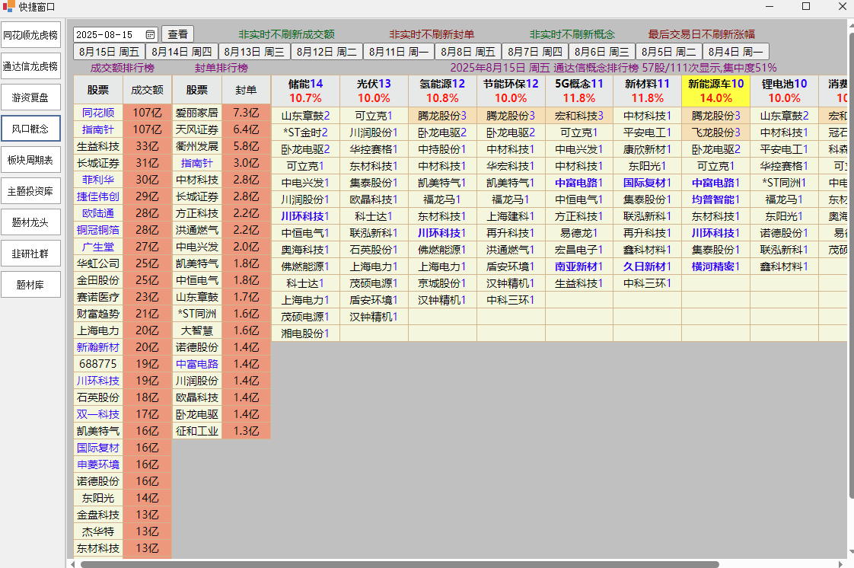Image resolution: width=854 pixels, height=568 pixels.
Task: Select 同花顺 stock in the turnover ranking
Action: (x=98, y=113)
